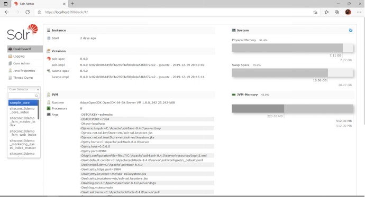The image size is (365, 197).
Task: Select sitecore10demo_fxm_web_index core
Action: (x=23, y=133)
